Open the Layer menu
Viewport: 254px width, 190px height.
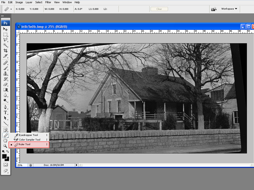(29, 2)
